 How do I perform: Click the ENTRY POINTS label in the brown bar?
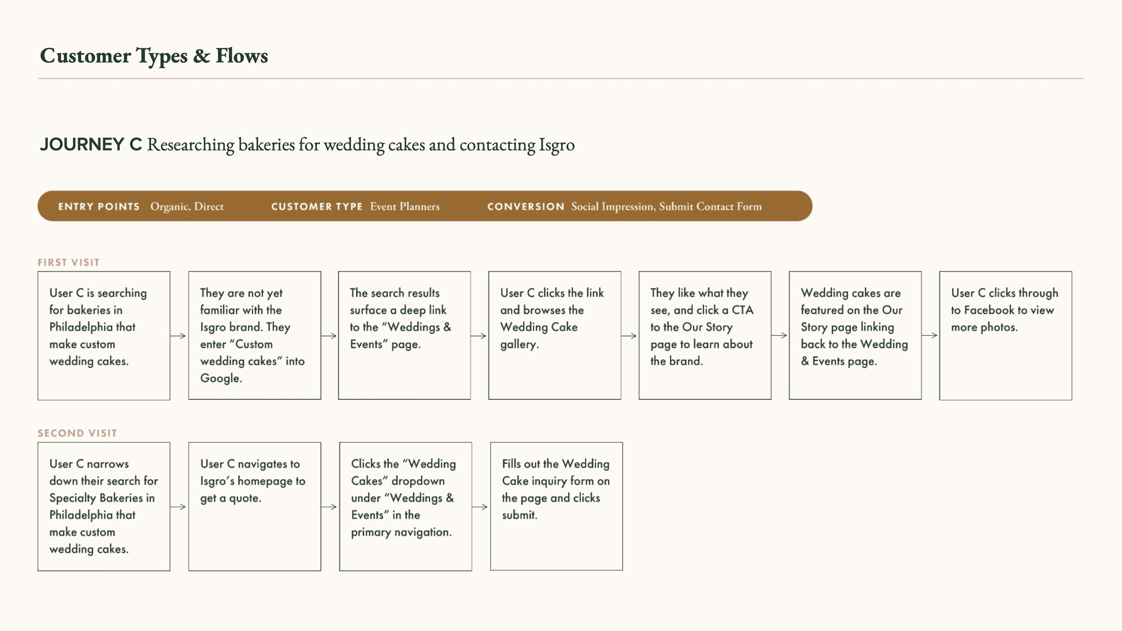coord(99,206)
